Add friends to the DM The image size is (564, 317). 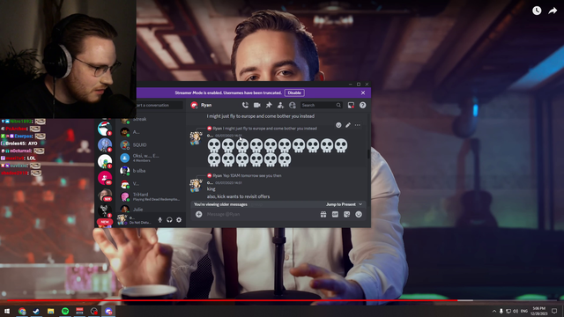point(280,105)
